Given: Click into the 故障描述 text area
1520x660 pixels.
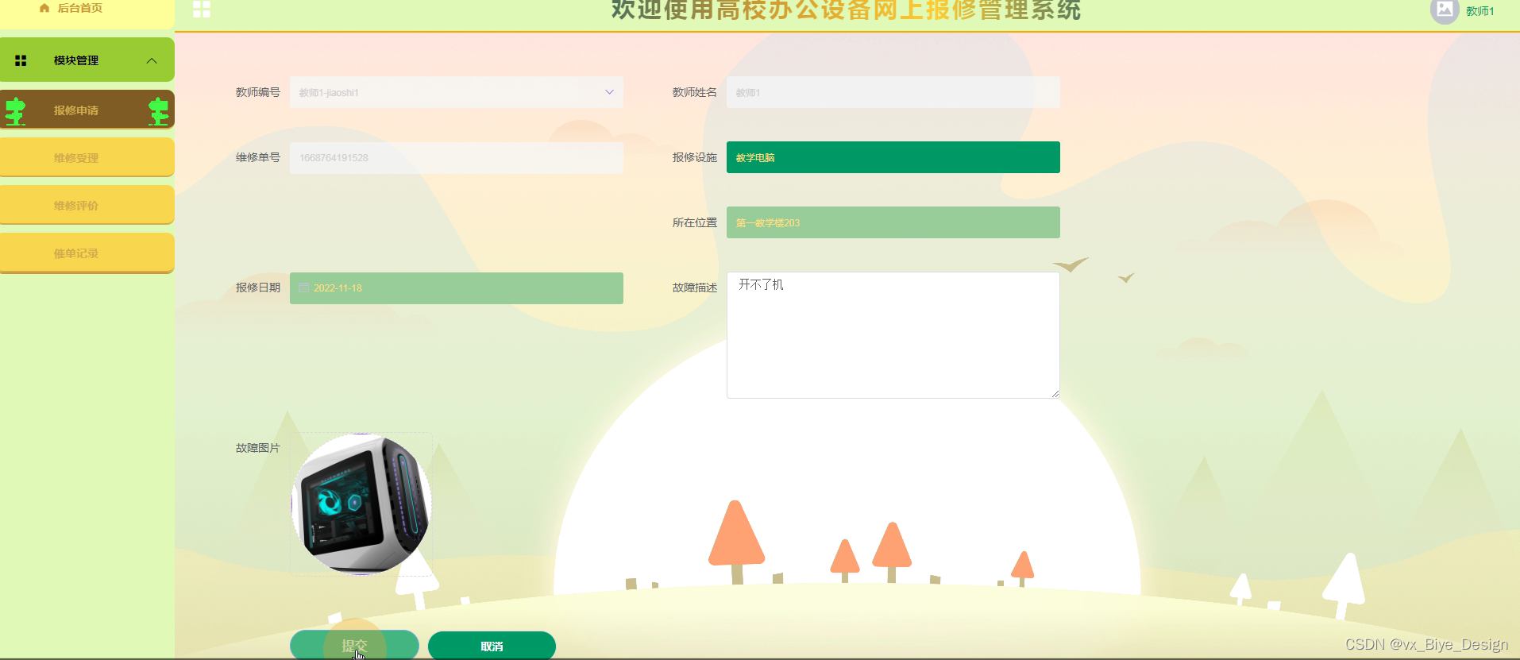Looking at the screenshot, I should [x=893, y=335].
